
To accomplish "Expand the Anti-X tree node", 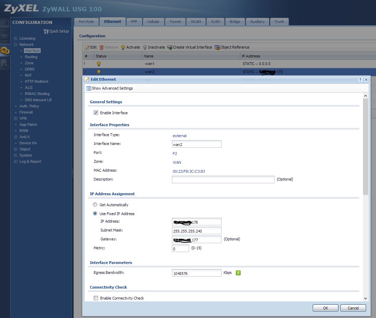I will tap(16, 137).
